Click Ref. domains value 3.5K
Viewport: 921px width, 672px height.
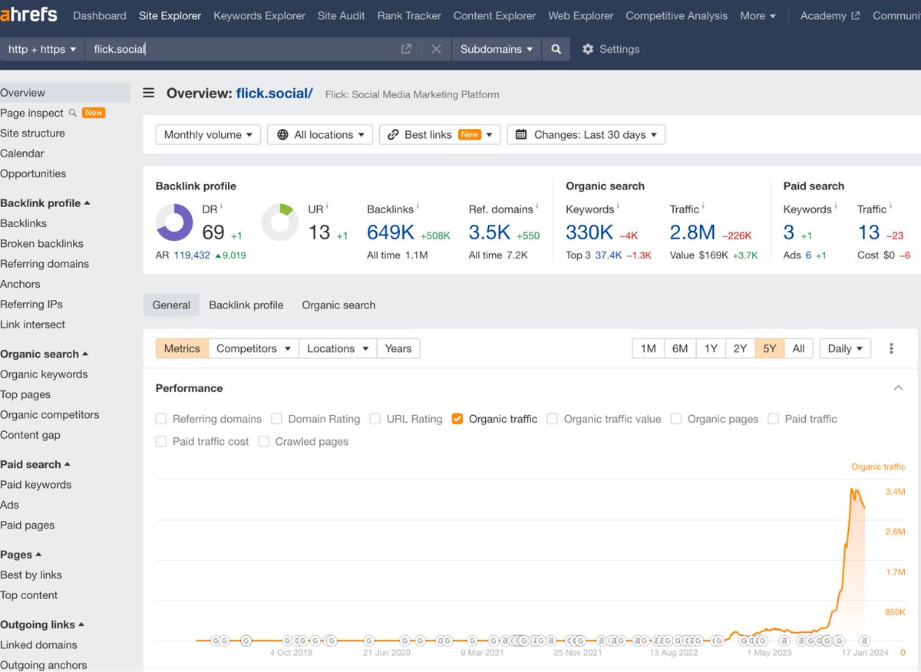(x=490, y=232)
